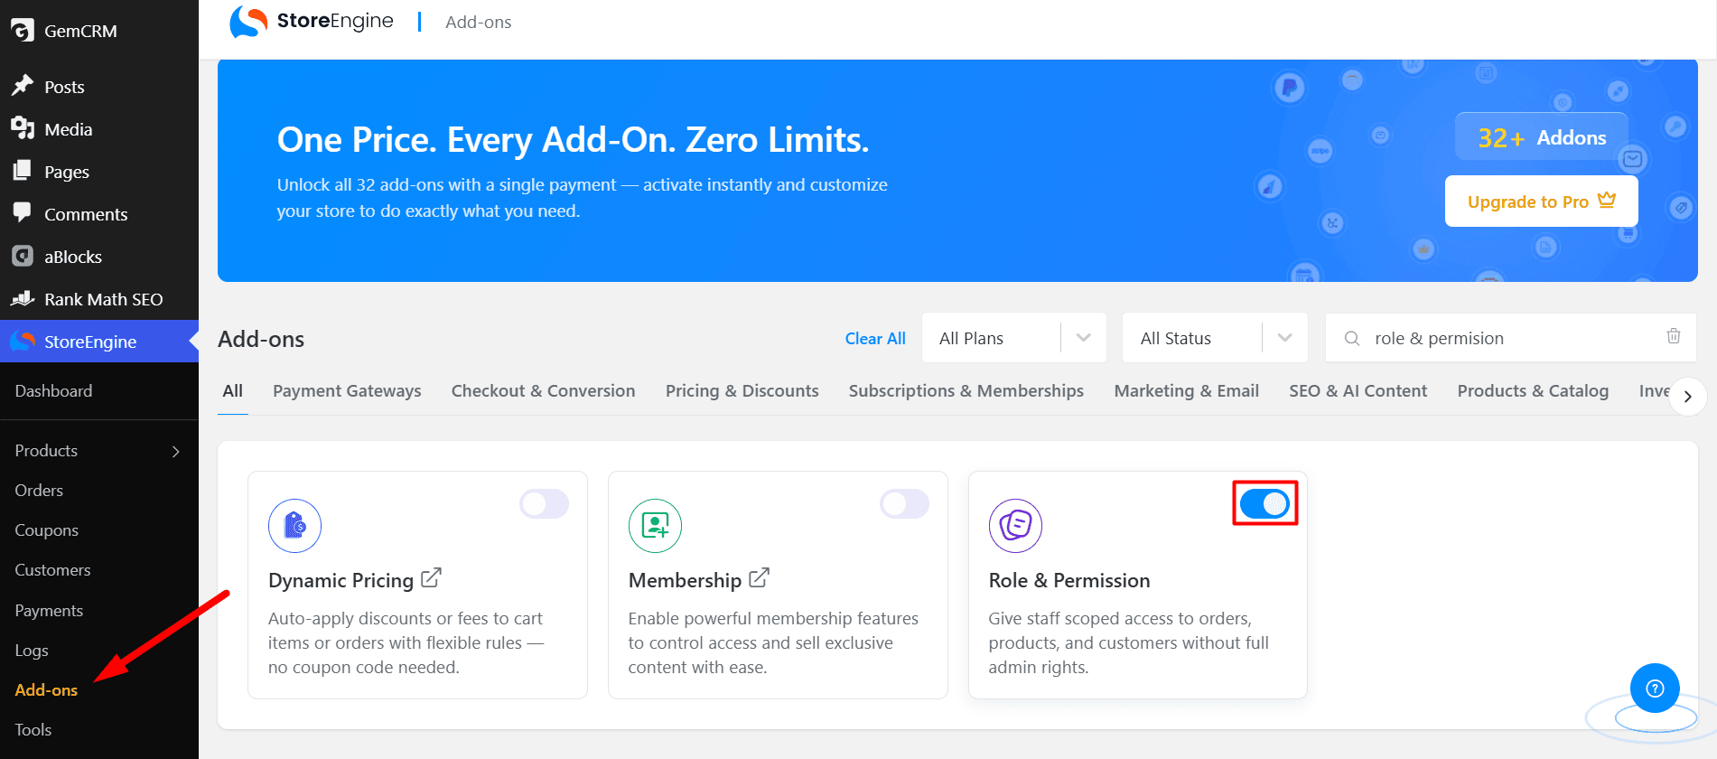Click the Rank Math SEO icon
The image size is (1717, 759).
[x=23, y=298]
